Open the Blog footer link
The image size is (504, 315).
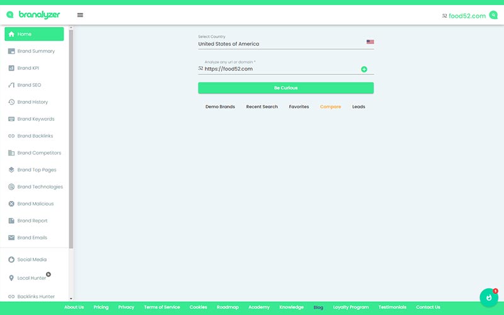(318, 307)
